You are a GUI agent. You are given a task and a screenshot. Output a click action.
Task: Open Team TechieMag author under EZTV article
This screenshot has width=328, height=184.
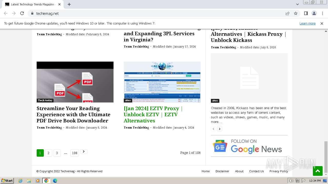coord(136,128)
